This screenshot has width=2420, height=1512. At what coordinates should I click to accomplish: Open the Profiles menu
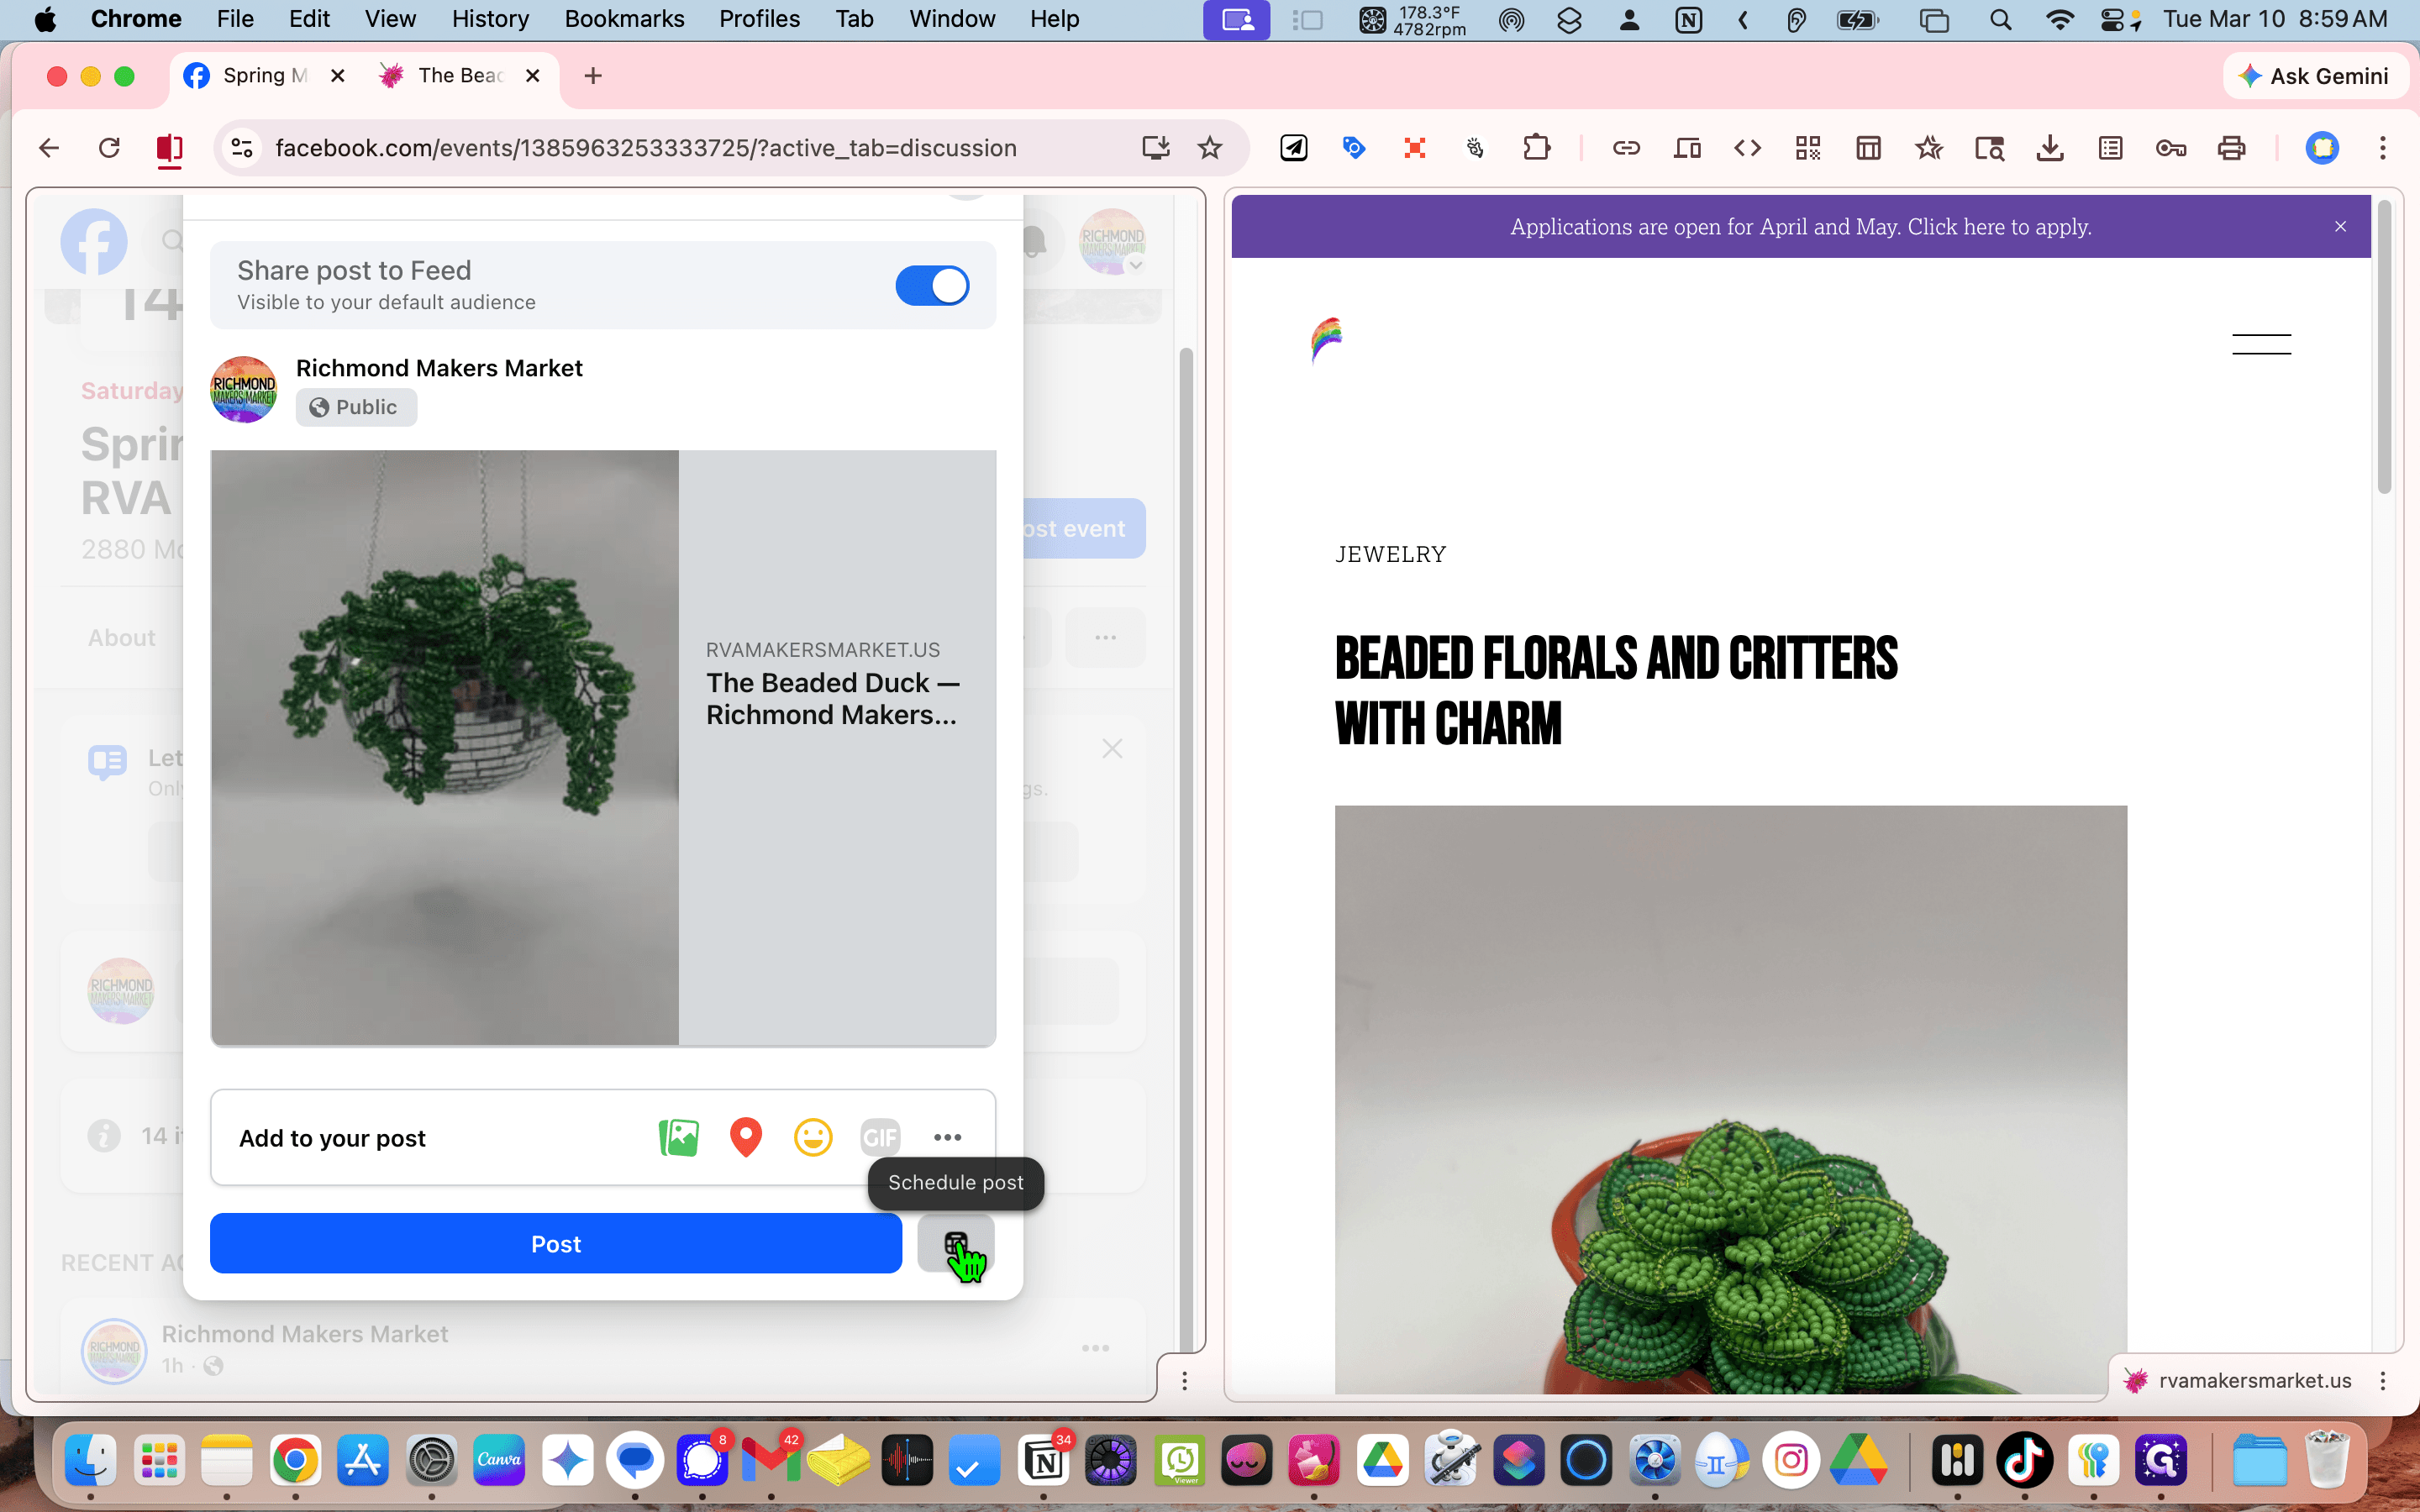coord(759,19)
